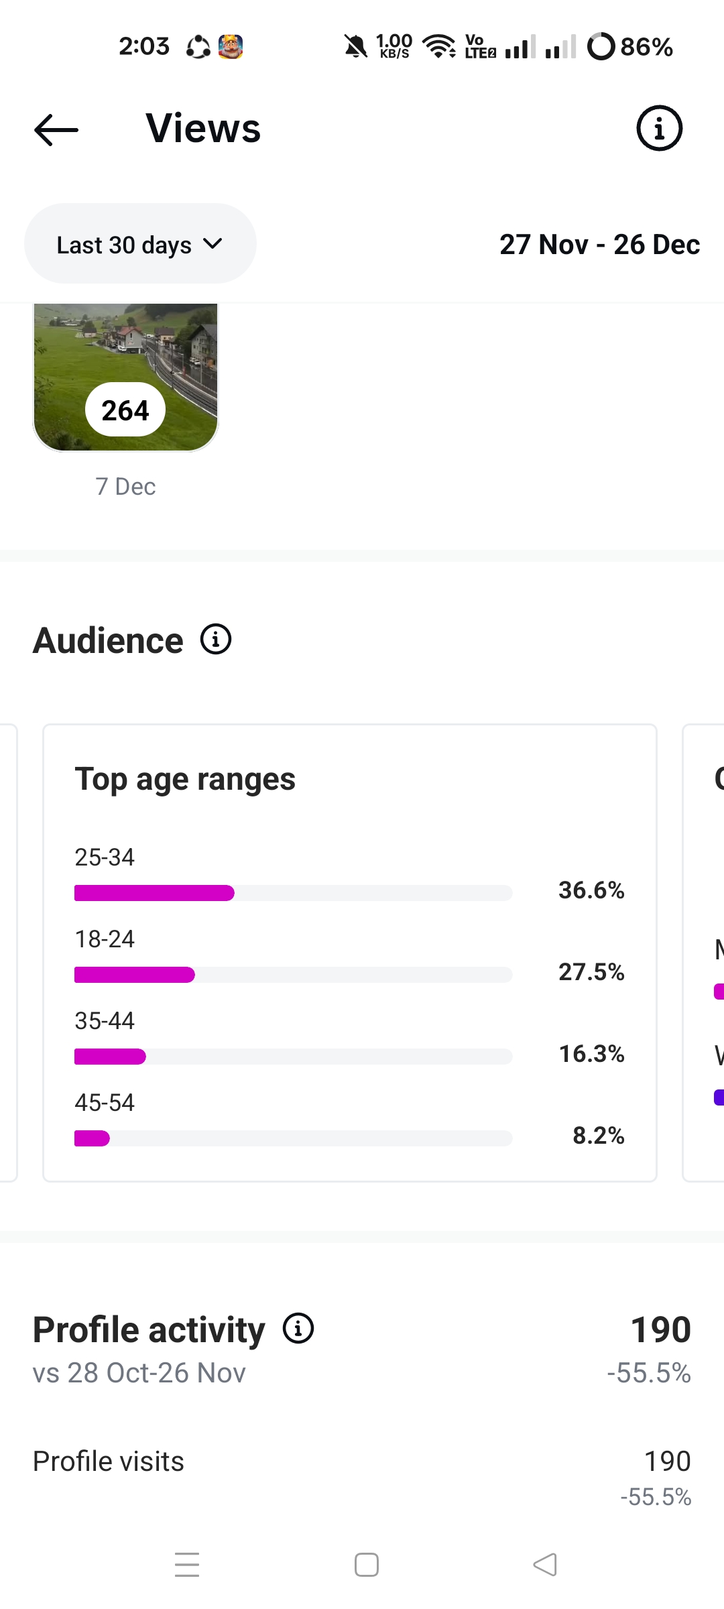Screen dimensions: 724x1609
Task: Tap the back arrow in Views header
Action: (x=56, y=129)
